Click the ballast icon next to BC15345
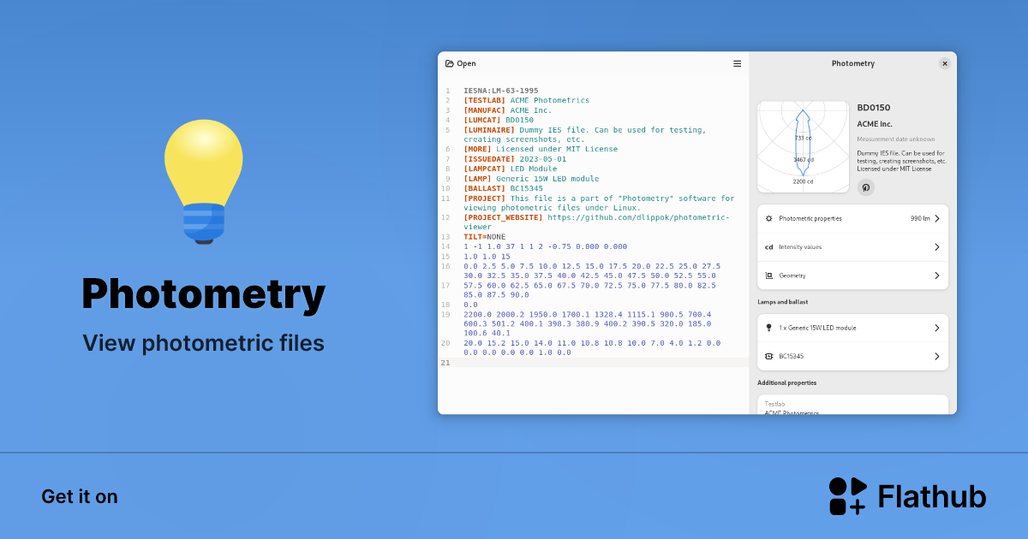Image resolution: width=1028 pixels, height=539 pixels. (x=768, y=356)
